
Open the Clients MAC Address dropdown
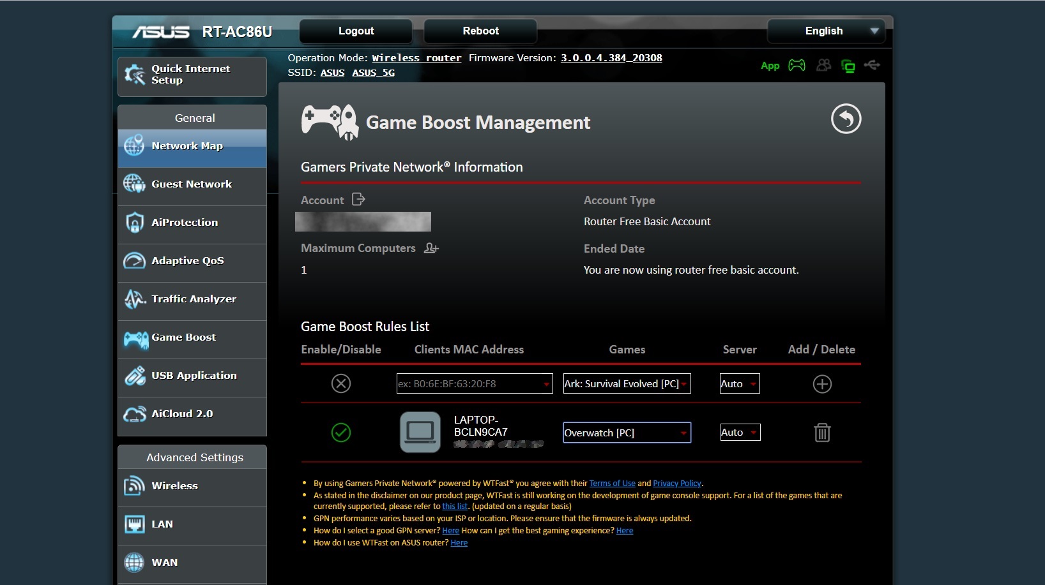point(475,383)
